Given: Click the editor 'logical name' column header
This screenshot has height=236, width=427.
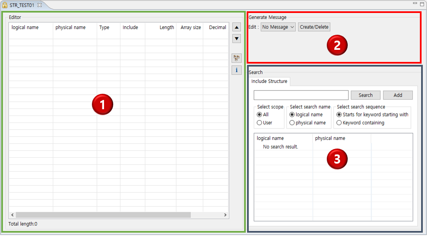Looking at the screenshot, I should click(x=31, y=28).
